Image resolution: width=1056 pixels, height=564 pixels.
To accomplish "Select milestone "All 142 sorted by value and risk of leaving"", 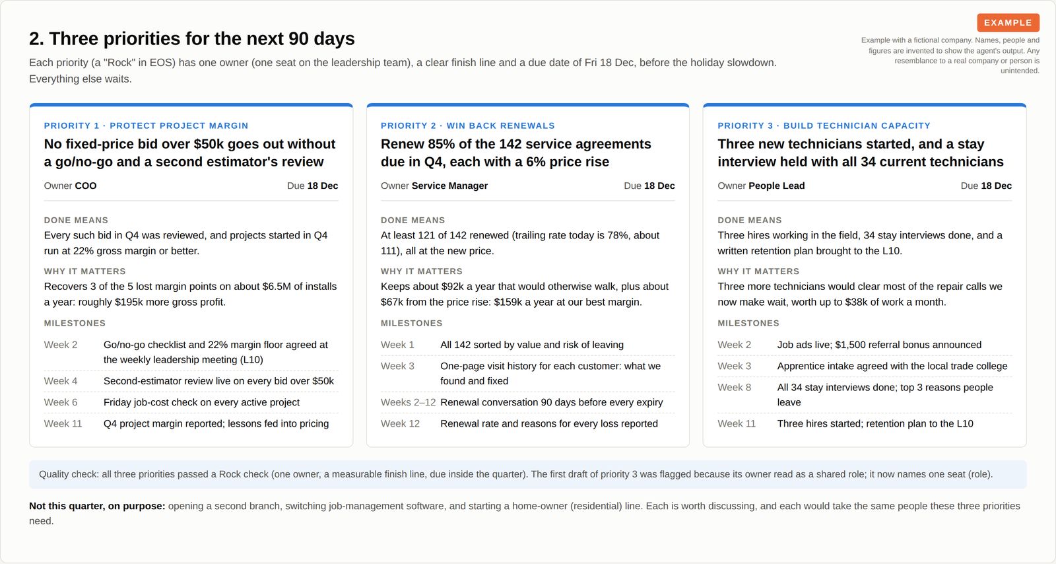I will 532,345.
